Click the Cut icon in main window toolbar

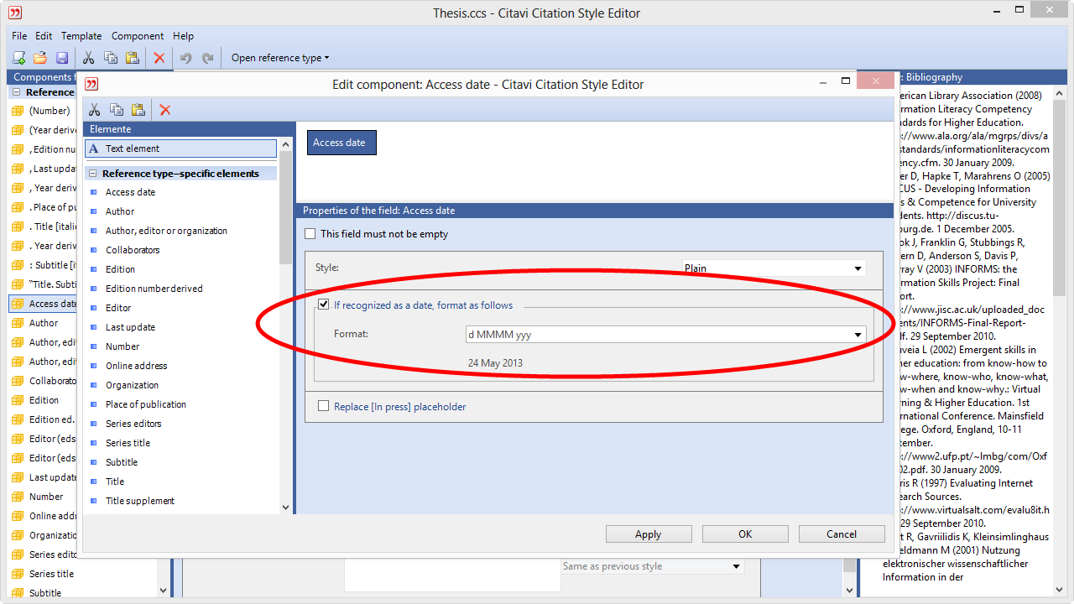[x=88, y=58]
